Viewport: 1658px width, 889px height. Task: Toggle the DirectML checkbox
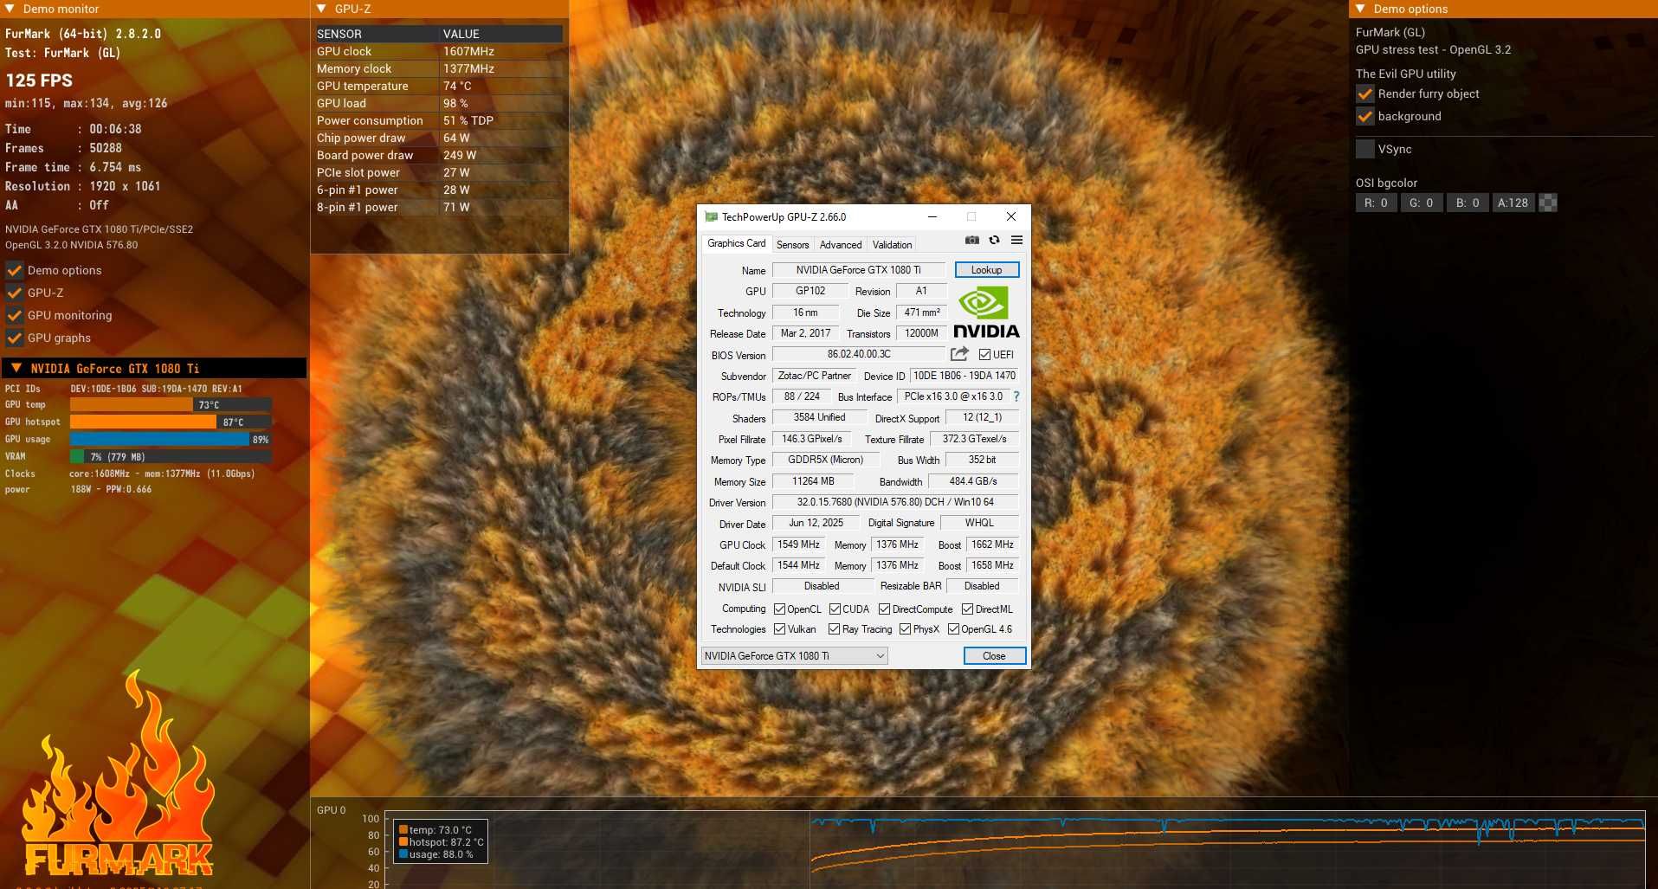(x=967, y=609)
